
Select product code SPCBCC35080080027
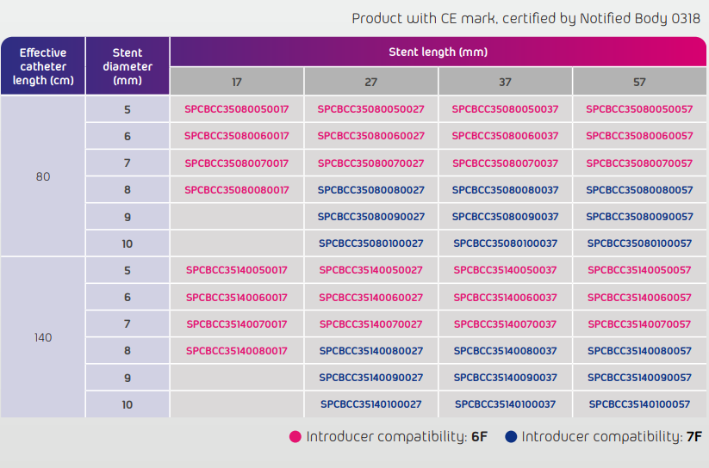click(x=370, y=190)
